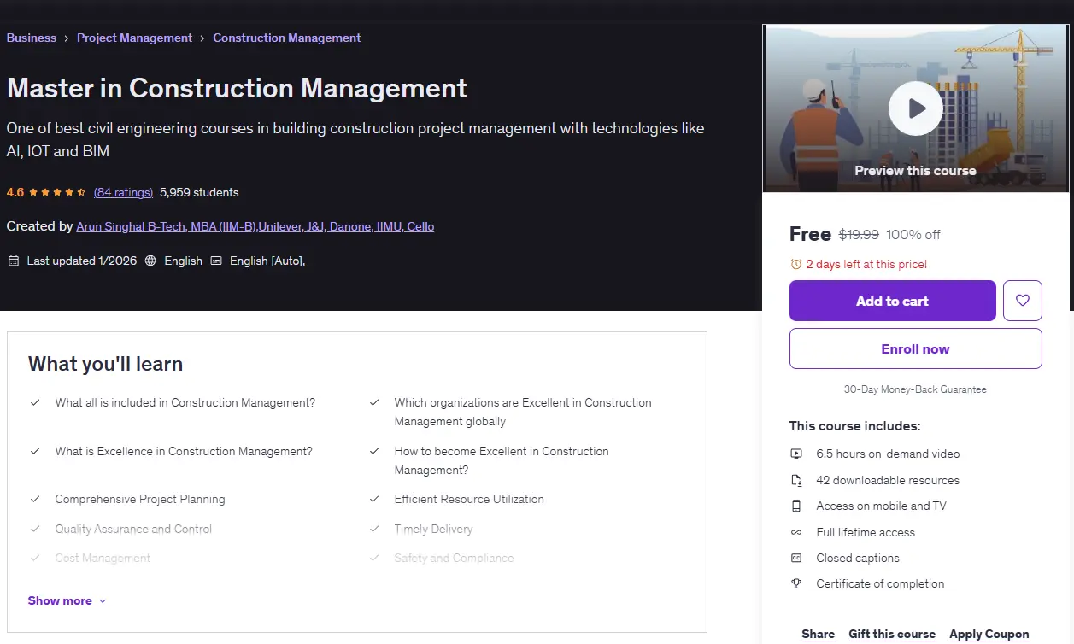Viewport: 1074px width, 644px height.
Task: Click checkmark beside How to become Excellent
Action: pyautogui.click(x=374, y=451)
